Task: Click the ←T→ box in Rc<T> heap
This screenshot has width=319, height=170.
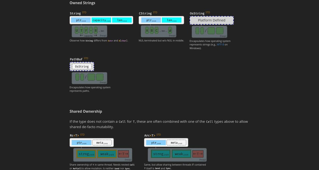Action: pos(123,154)
